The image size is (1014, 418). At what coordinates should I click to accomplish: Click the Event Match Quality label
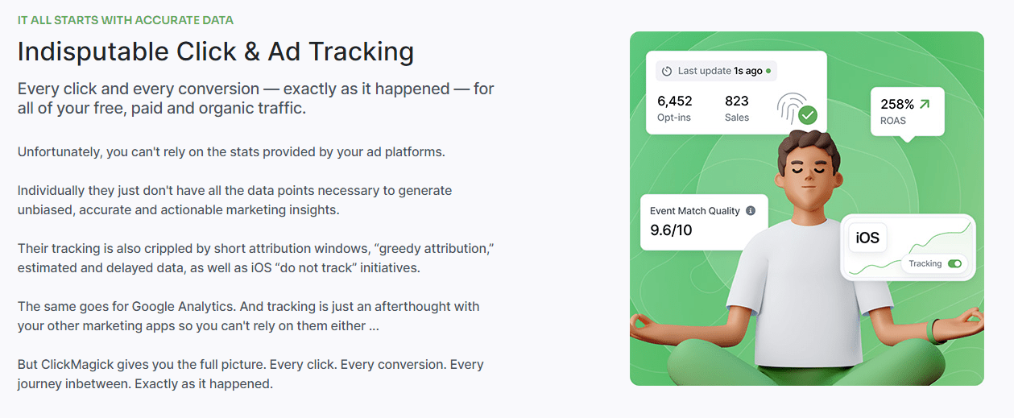(694, 211)
